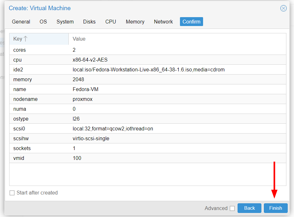
Task: Toggle the Advanced checkbox
Action: (x=232, y=208)
